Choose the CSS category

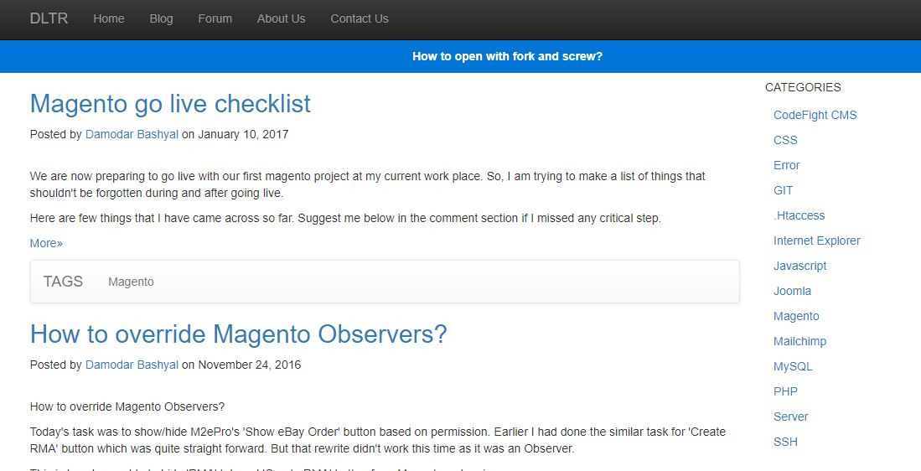pyautogui.click(x=785, y=140)
